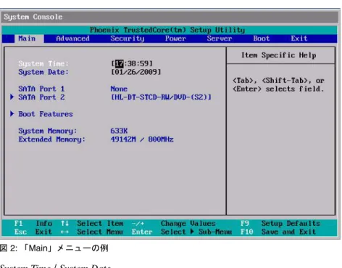Click the left-right arrows Select Menu hint
The width and height of the screenshot is (342, 268).
(91, 232)
